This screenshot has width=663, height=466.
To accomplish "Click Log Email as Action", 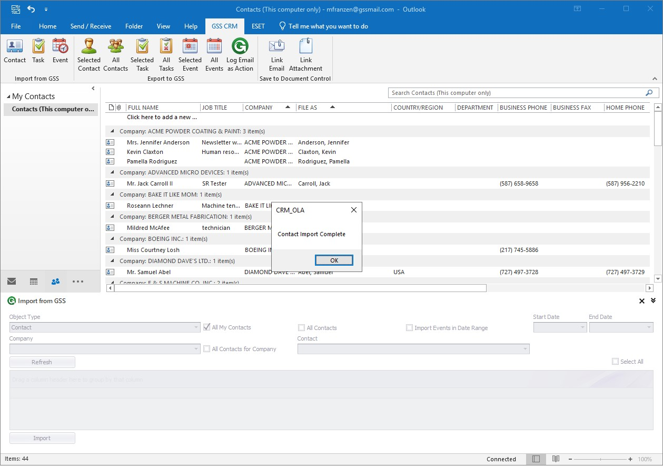I will pyautogui.click(x=240, y=55).
